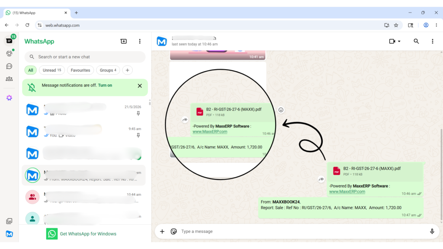This screenshot has height=249, width=443.
Task: Open the Communities sidebar icon
Action: [x=10, y=79]
